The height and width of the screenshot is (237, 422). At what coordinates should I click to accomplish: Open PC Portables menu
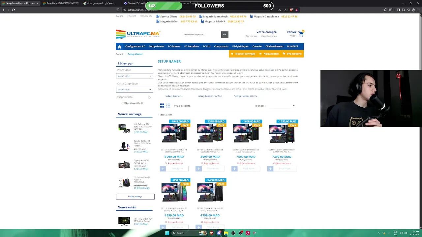[192, 46]
